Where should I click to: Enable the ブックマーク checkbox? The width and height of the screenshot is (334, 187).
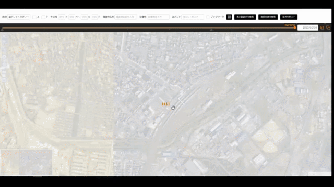coord(208,17)
